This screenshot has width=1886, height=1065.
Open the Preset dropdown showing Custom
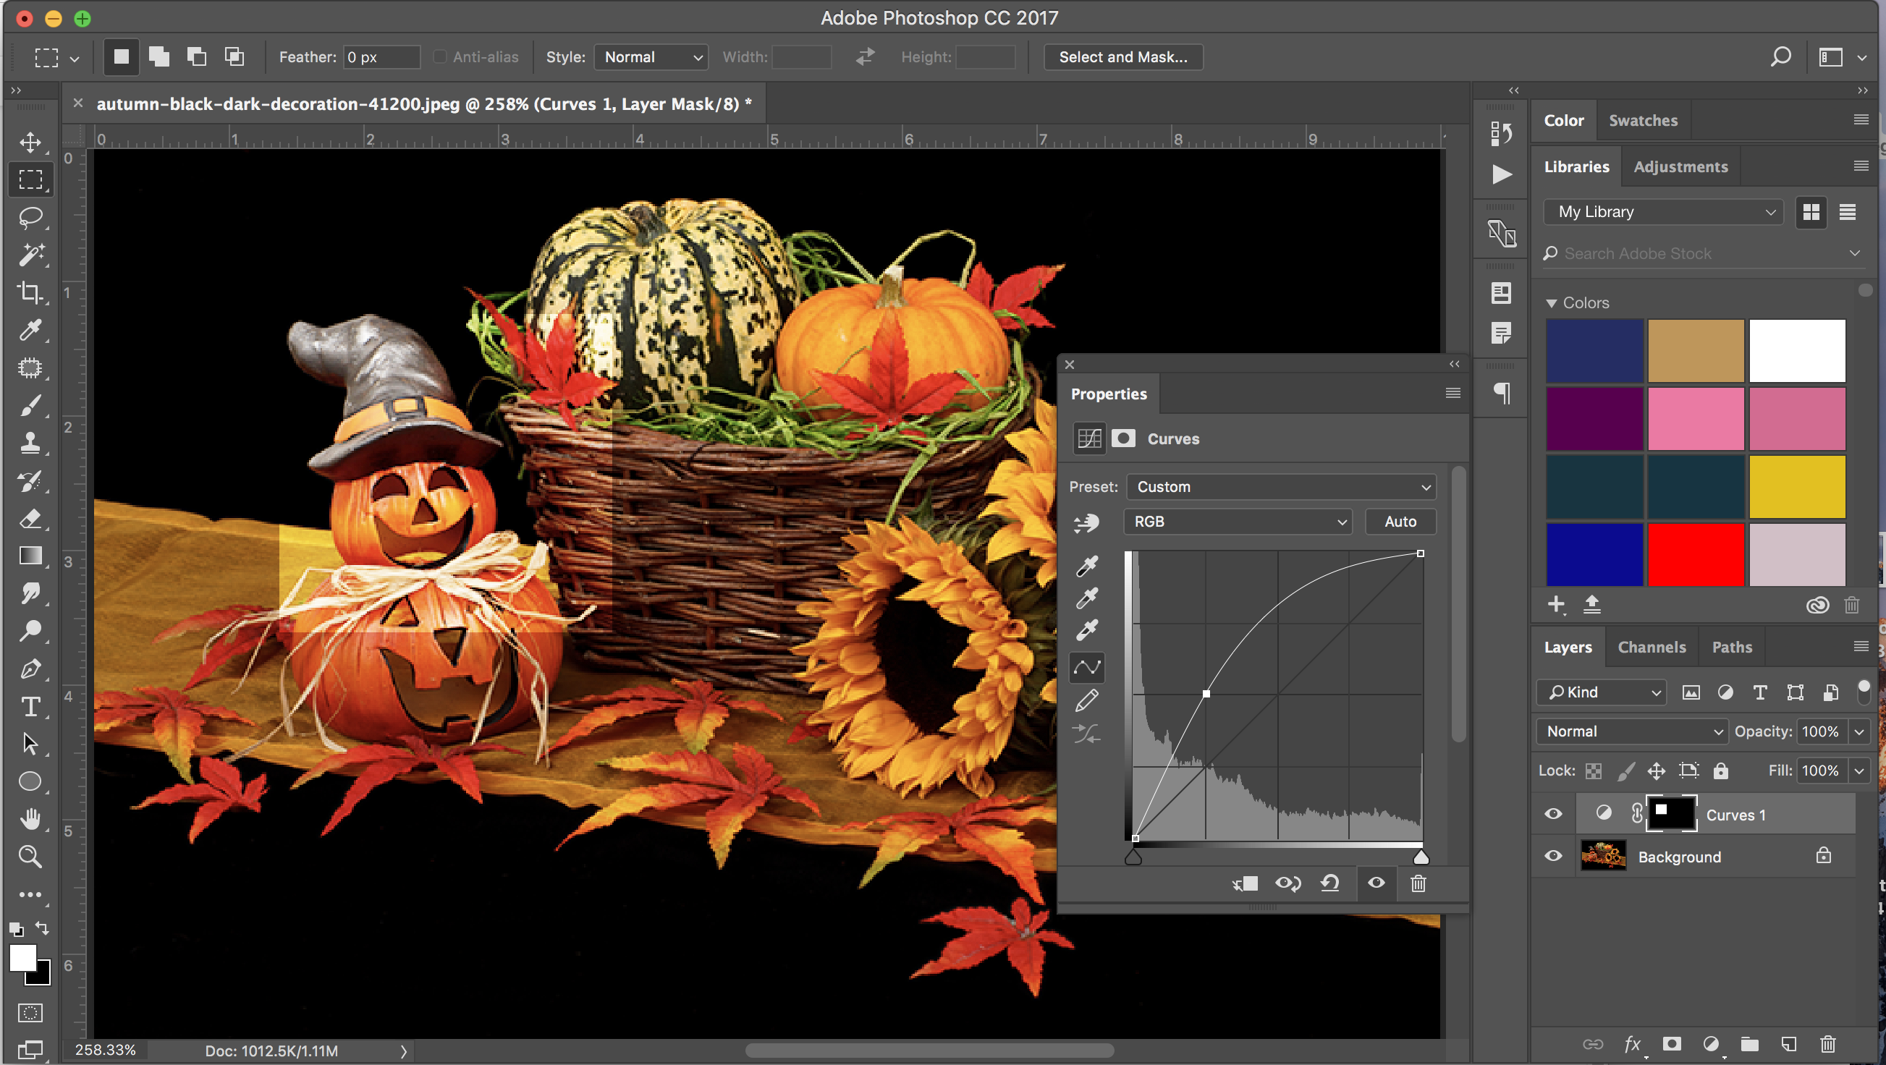tap(1281, 487)
